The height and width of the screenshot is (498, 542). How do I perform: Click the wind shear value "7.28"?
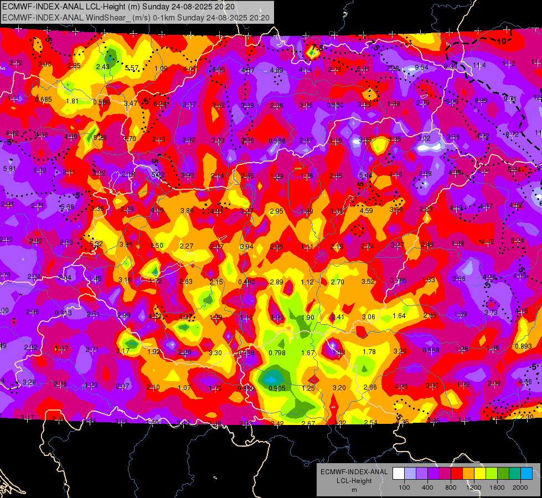pyautogui.click(x=393, y=69)
